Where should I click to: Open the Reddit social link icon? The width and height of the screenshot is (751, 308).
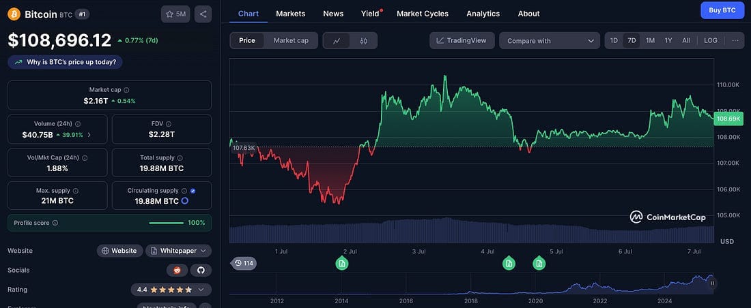177,271
